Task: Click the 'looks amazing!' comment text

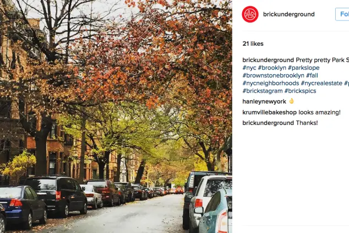Action: pyautogui.click(x=319, y=112)
